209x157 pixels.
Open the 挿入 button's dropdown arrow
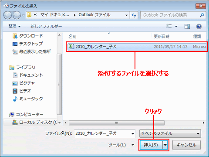click(165, 145)
